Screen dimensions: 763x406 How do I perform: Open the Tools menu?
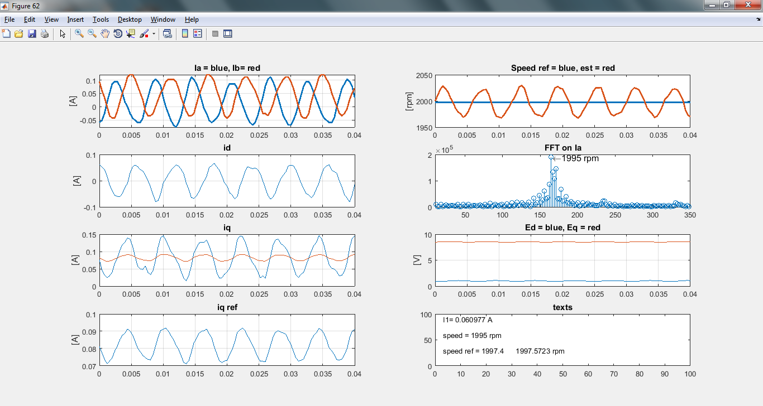[x=101, y=19]
